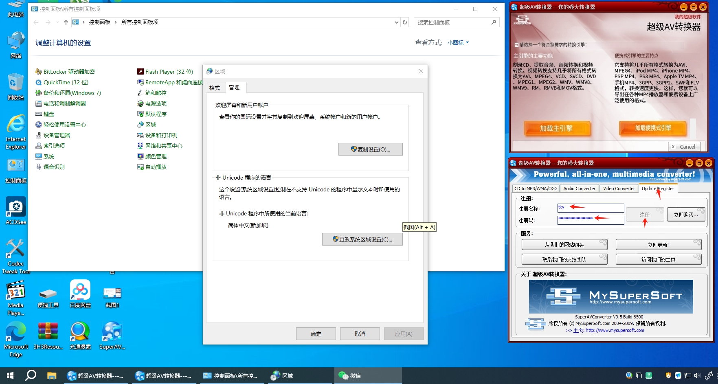Expand the address bar history dropdown
The width and height of the screenshot is (718, 384).
[x=396, y=22]
